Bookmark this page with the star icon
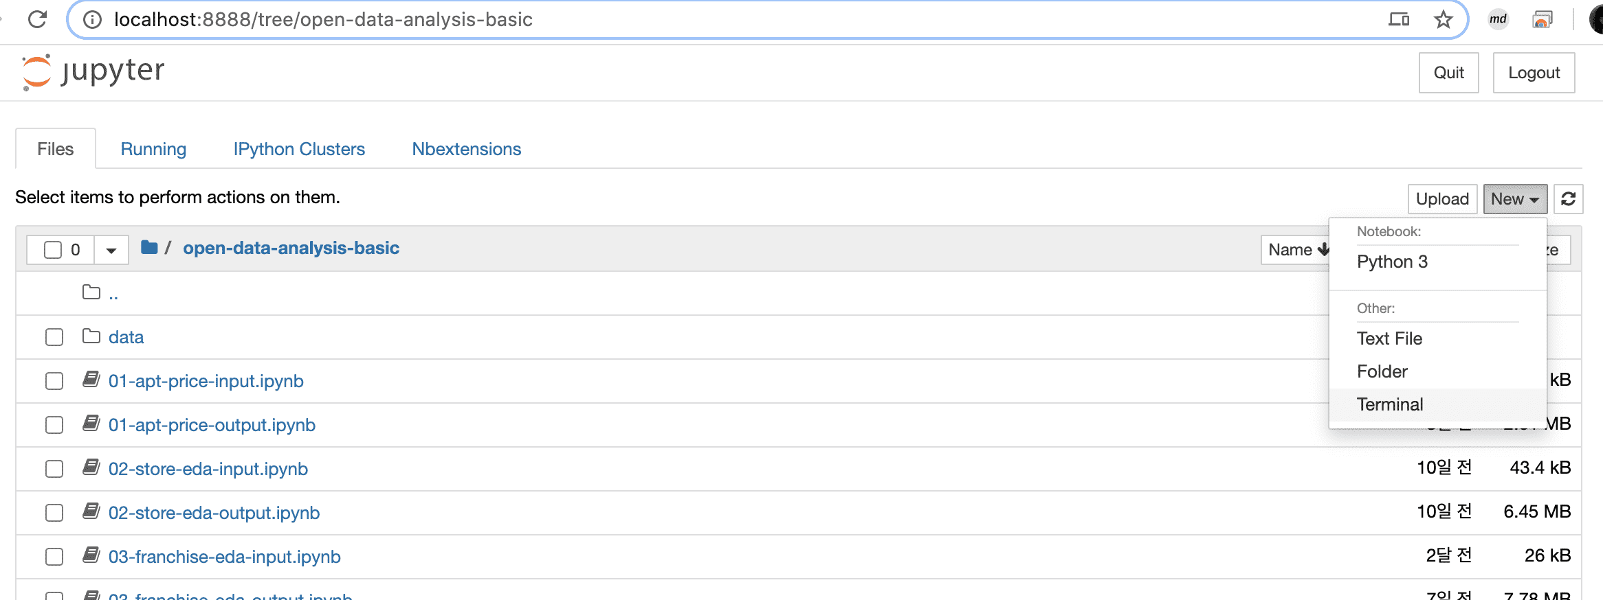The height and width of the screenshot is (600, 1603). 1443,19
